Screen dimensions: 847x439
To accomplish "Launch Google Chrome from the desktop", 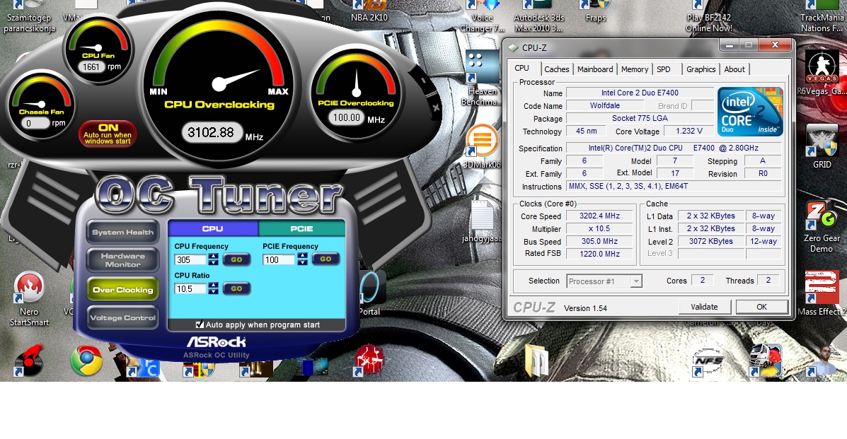I will tap(86, 360).
